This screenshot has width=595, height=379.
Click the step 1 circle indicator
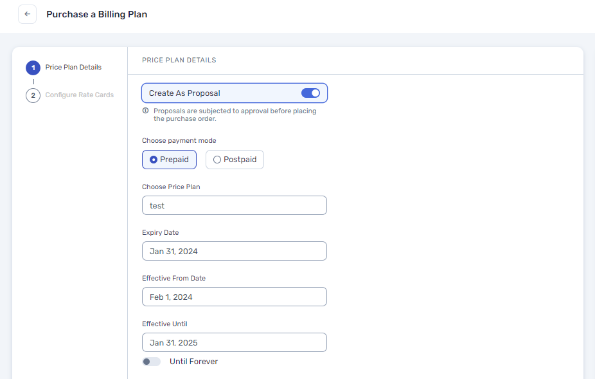[x=33, y=68]
